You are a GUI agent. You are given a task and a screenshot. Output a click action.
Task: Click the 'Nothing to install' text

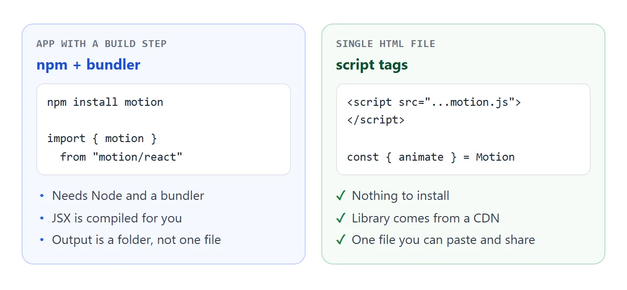[401, 196]
